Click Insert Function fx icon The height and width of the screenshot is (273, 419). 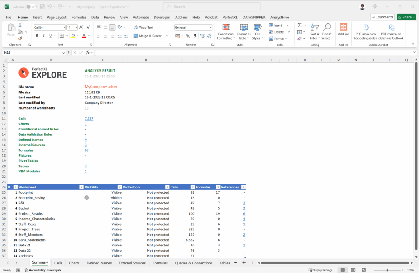coord(88,53)
